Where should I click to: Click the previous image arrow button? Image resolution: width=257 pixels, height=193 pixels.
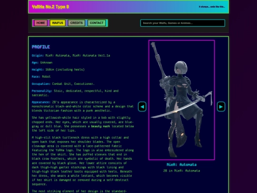point(142,107)
